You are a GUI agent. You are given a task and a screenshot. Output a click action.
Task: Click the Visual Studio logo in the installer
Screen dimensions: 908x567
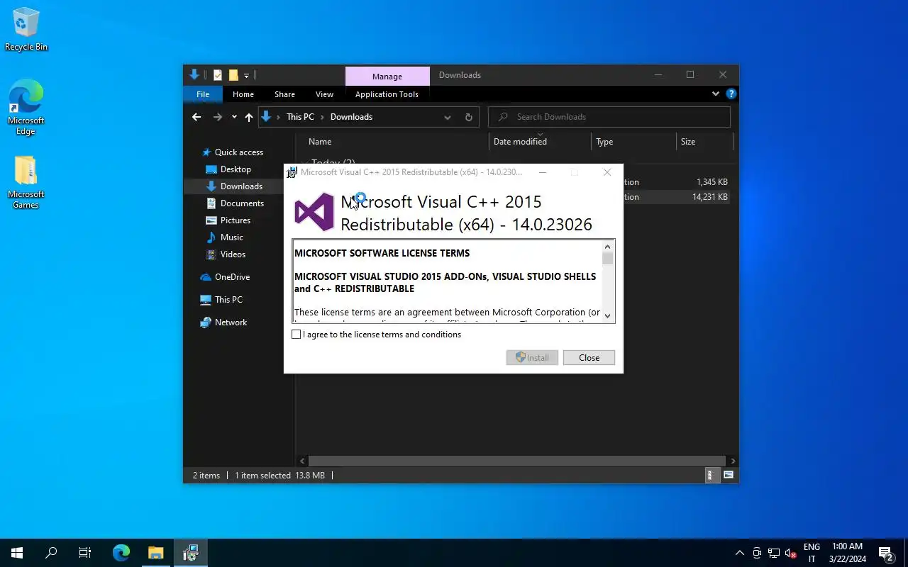pos(314,212)
